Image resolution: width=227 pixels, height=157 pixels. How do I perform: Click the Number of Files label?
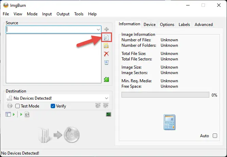(x=136, y=40)
